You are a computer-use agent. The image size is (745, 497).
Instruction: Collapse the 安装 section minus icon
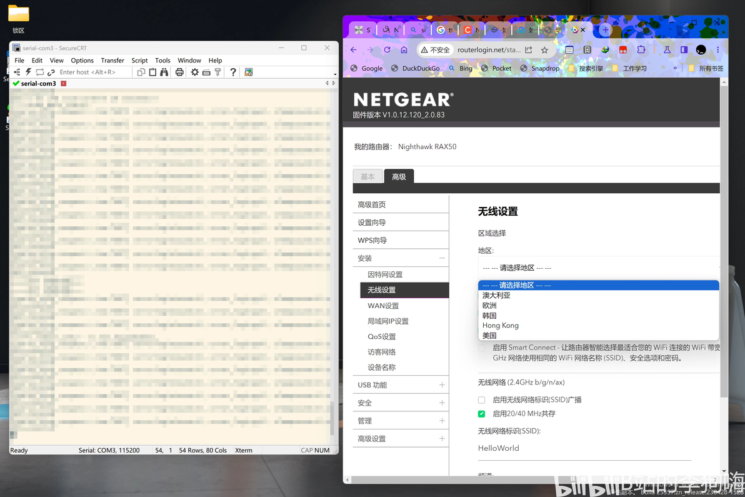click(442, 258)
